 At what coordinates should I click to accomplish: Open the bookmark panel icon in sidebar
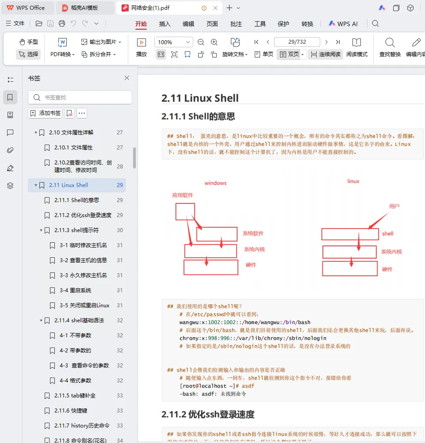(x=10, y=97)
